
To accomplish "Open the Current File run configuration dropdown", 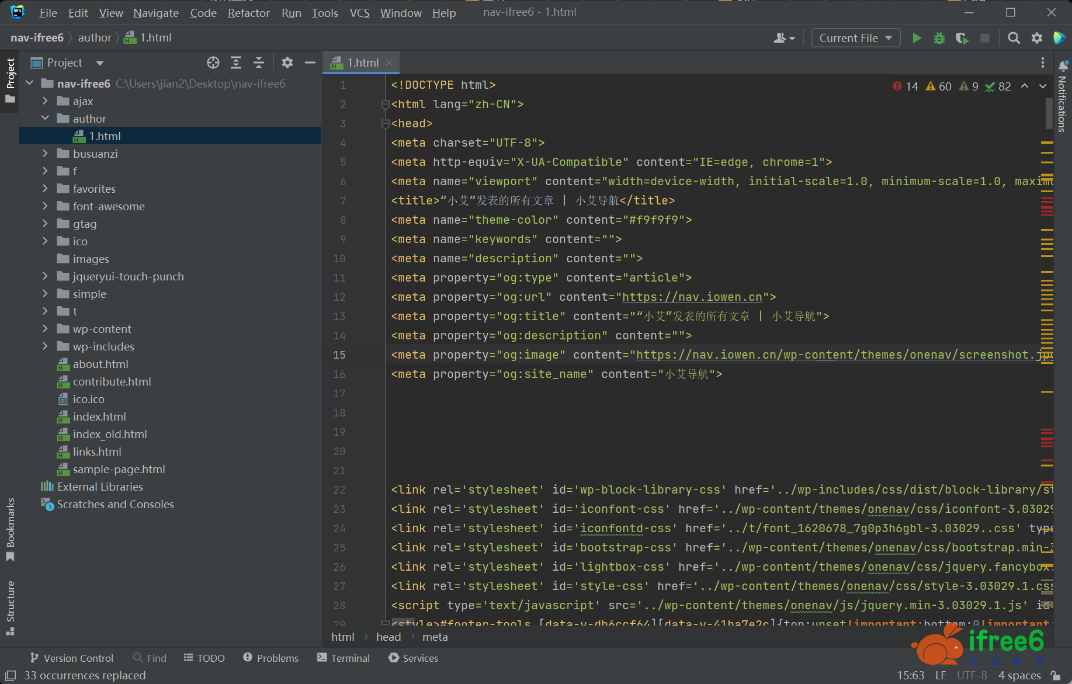I will pyautogui.click(x=855, y=38).
